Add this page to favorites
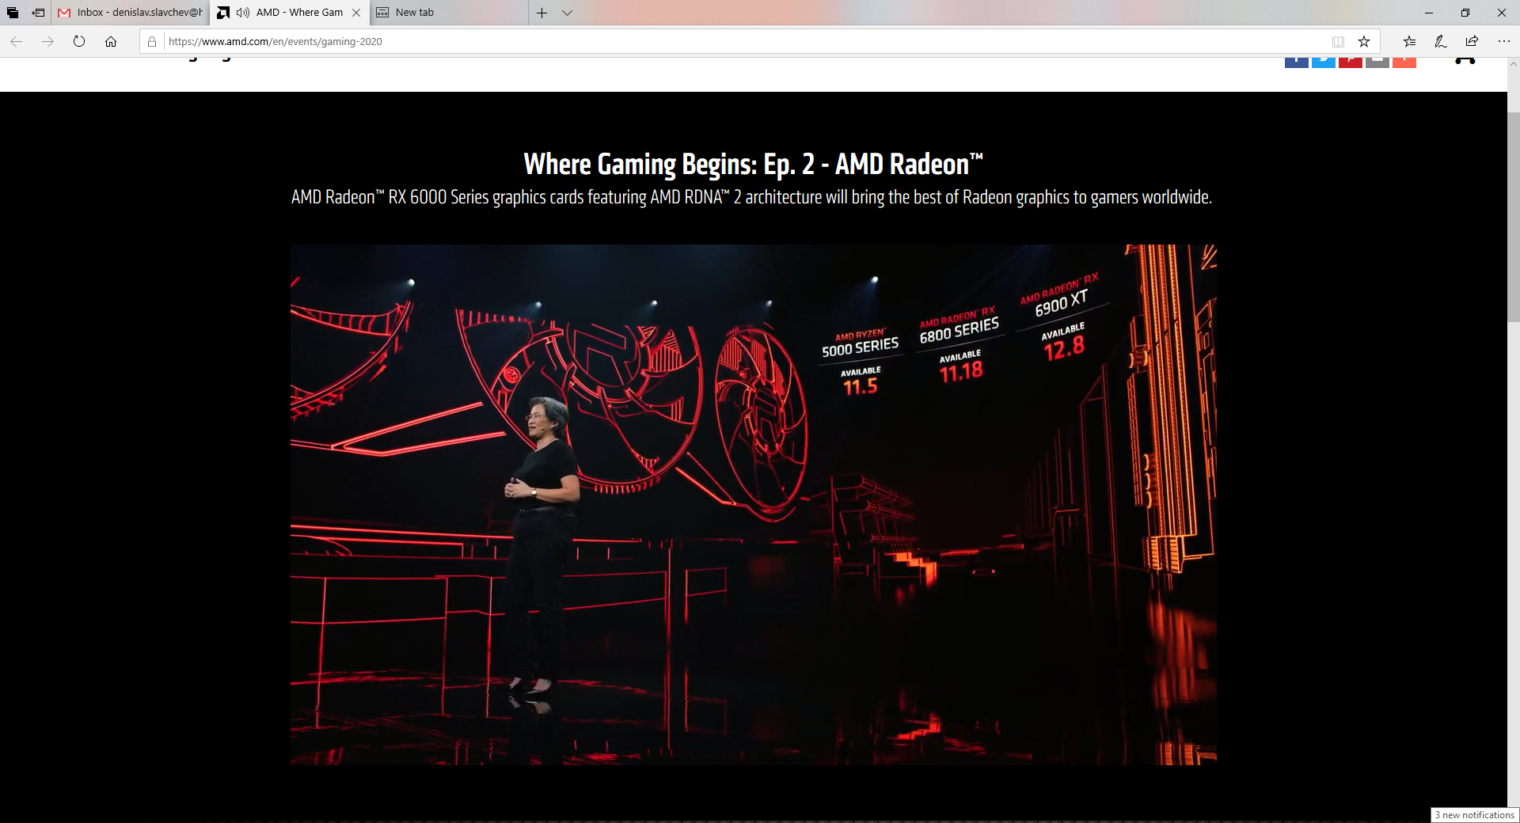This screenshot has height=823, width=1520. pyautogui.click(x=1364, y=41)
